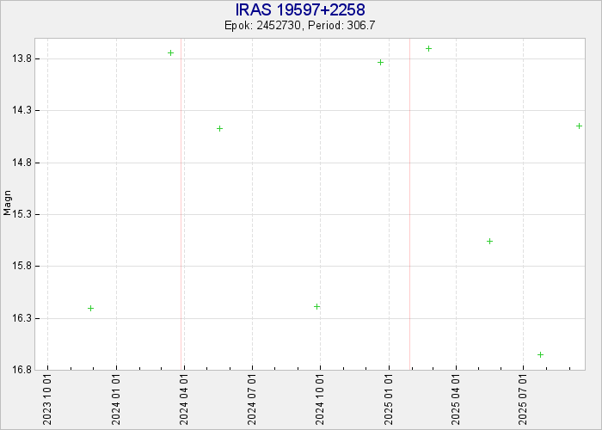Select the data point just before 2025 01 01
602x430 pixels.
(380, 62)
